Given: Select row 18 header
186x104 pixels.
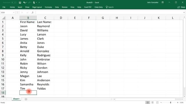Looking at the screenshot, I should coord(3,93).
